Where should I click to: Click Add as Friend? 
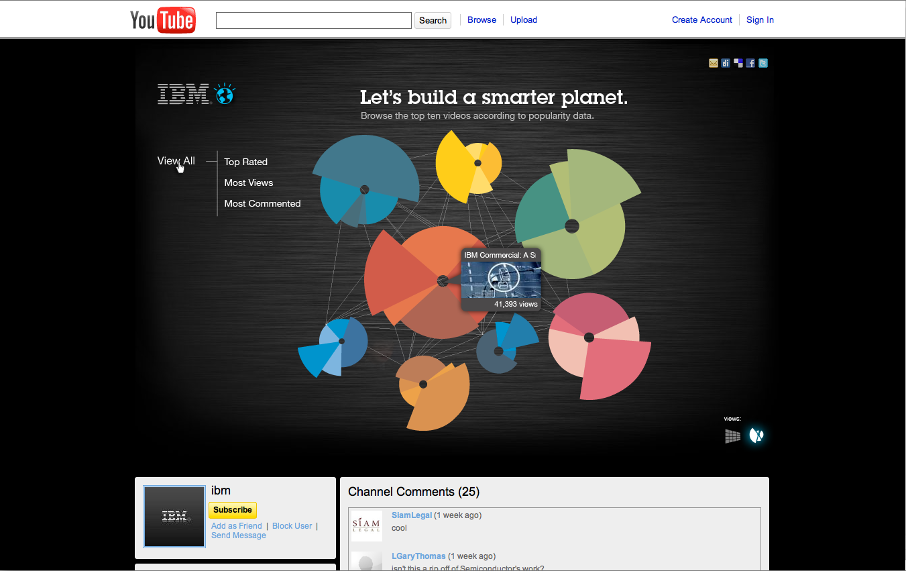tap(237, 526)
